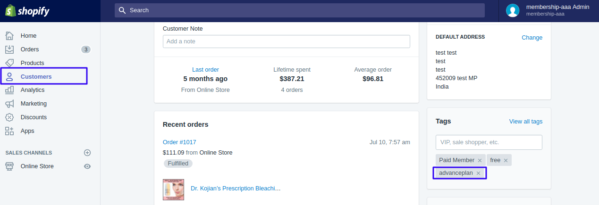
Task: Click the Search field
Action: [299, 10]
